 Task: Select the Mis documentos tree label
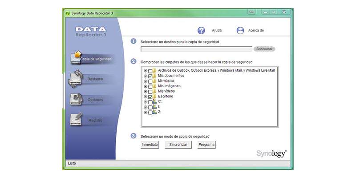click(x=171, y=76)
